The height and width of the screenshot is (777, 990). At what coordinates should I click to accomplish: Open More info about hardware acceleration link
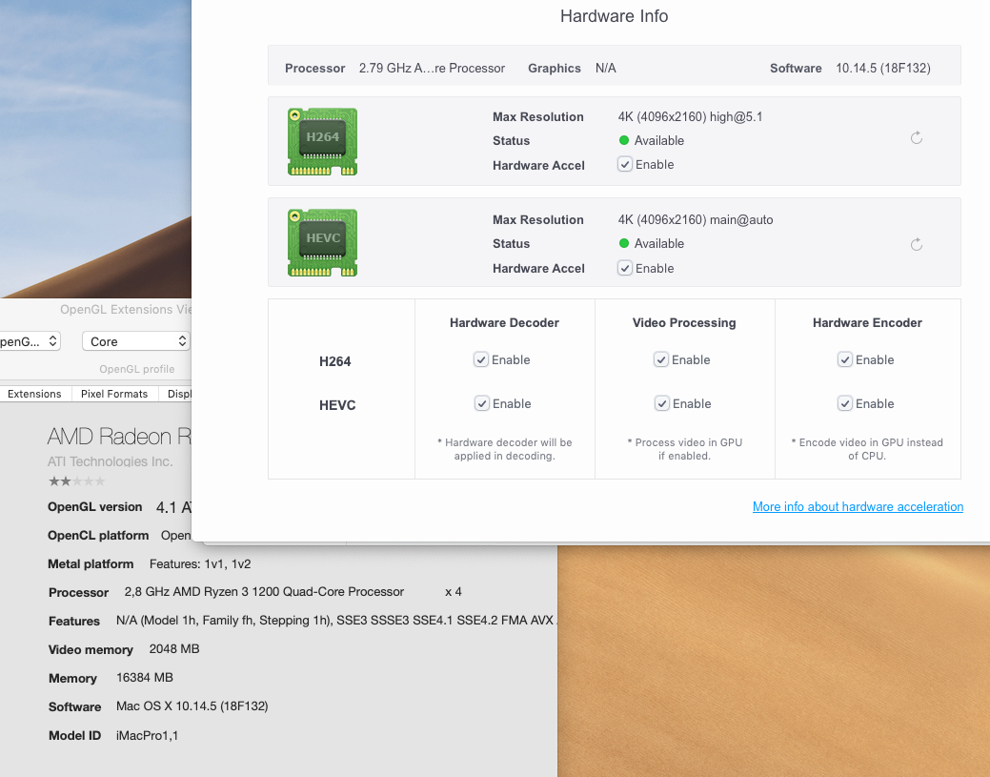click(x=858, y=507)
